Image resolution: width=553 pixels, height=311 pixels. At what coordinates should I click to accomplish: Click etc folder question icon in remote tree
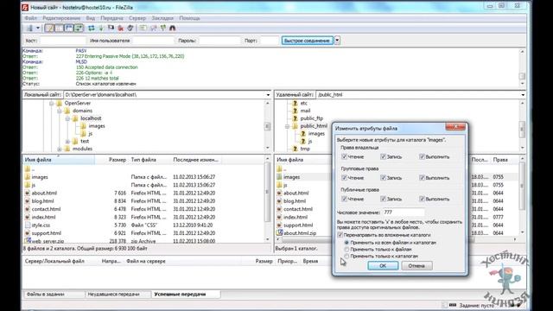(x=295, y=103)
